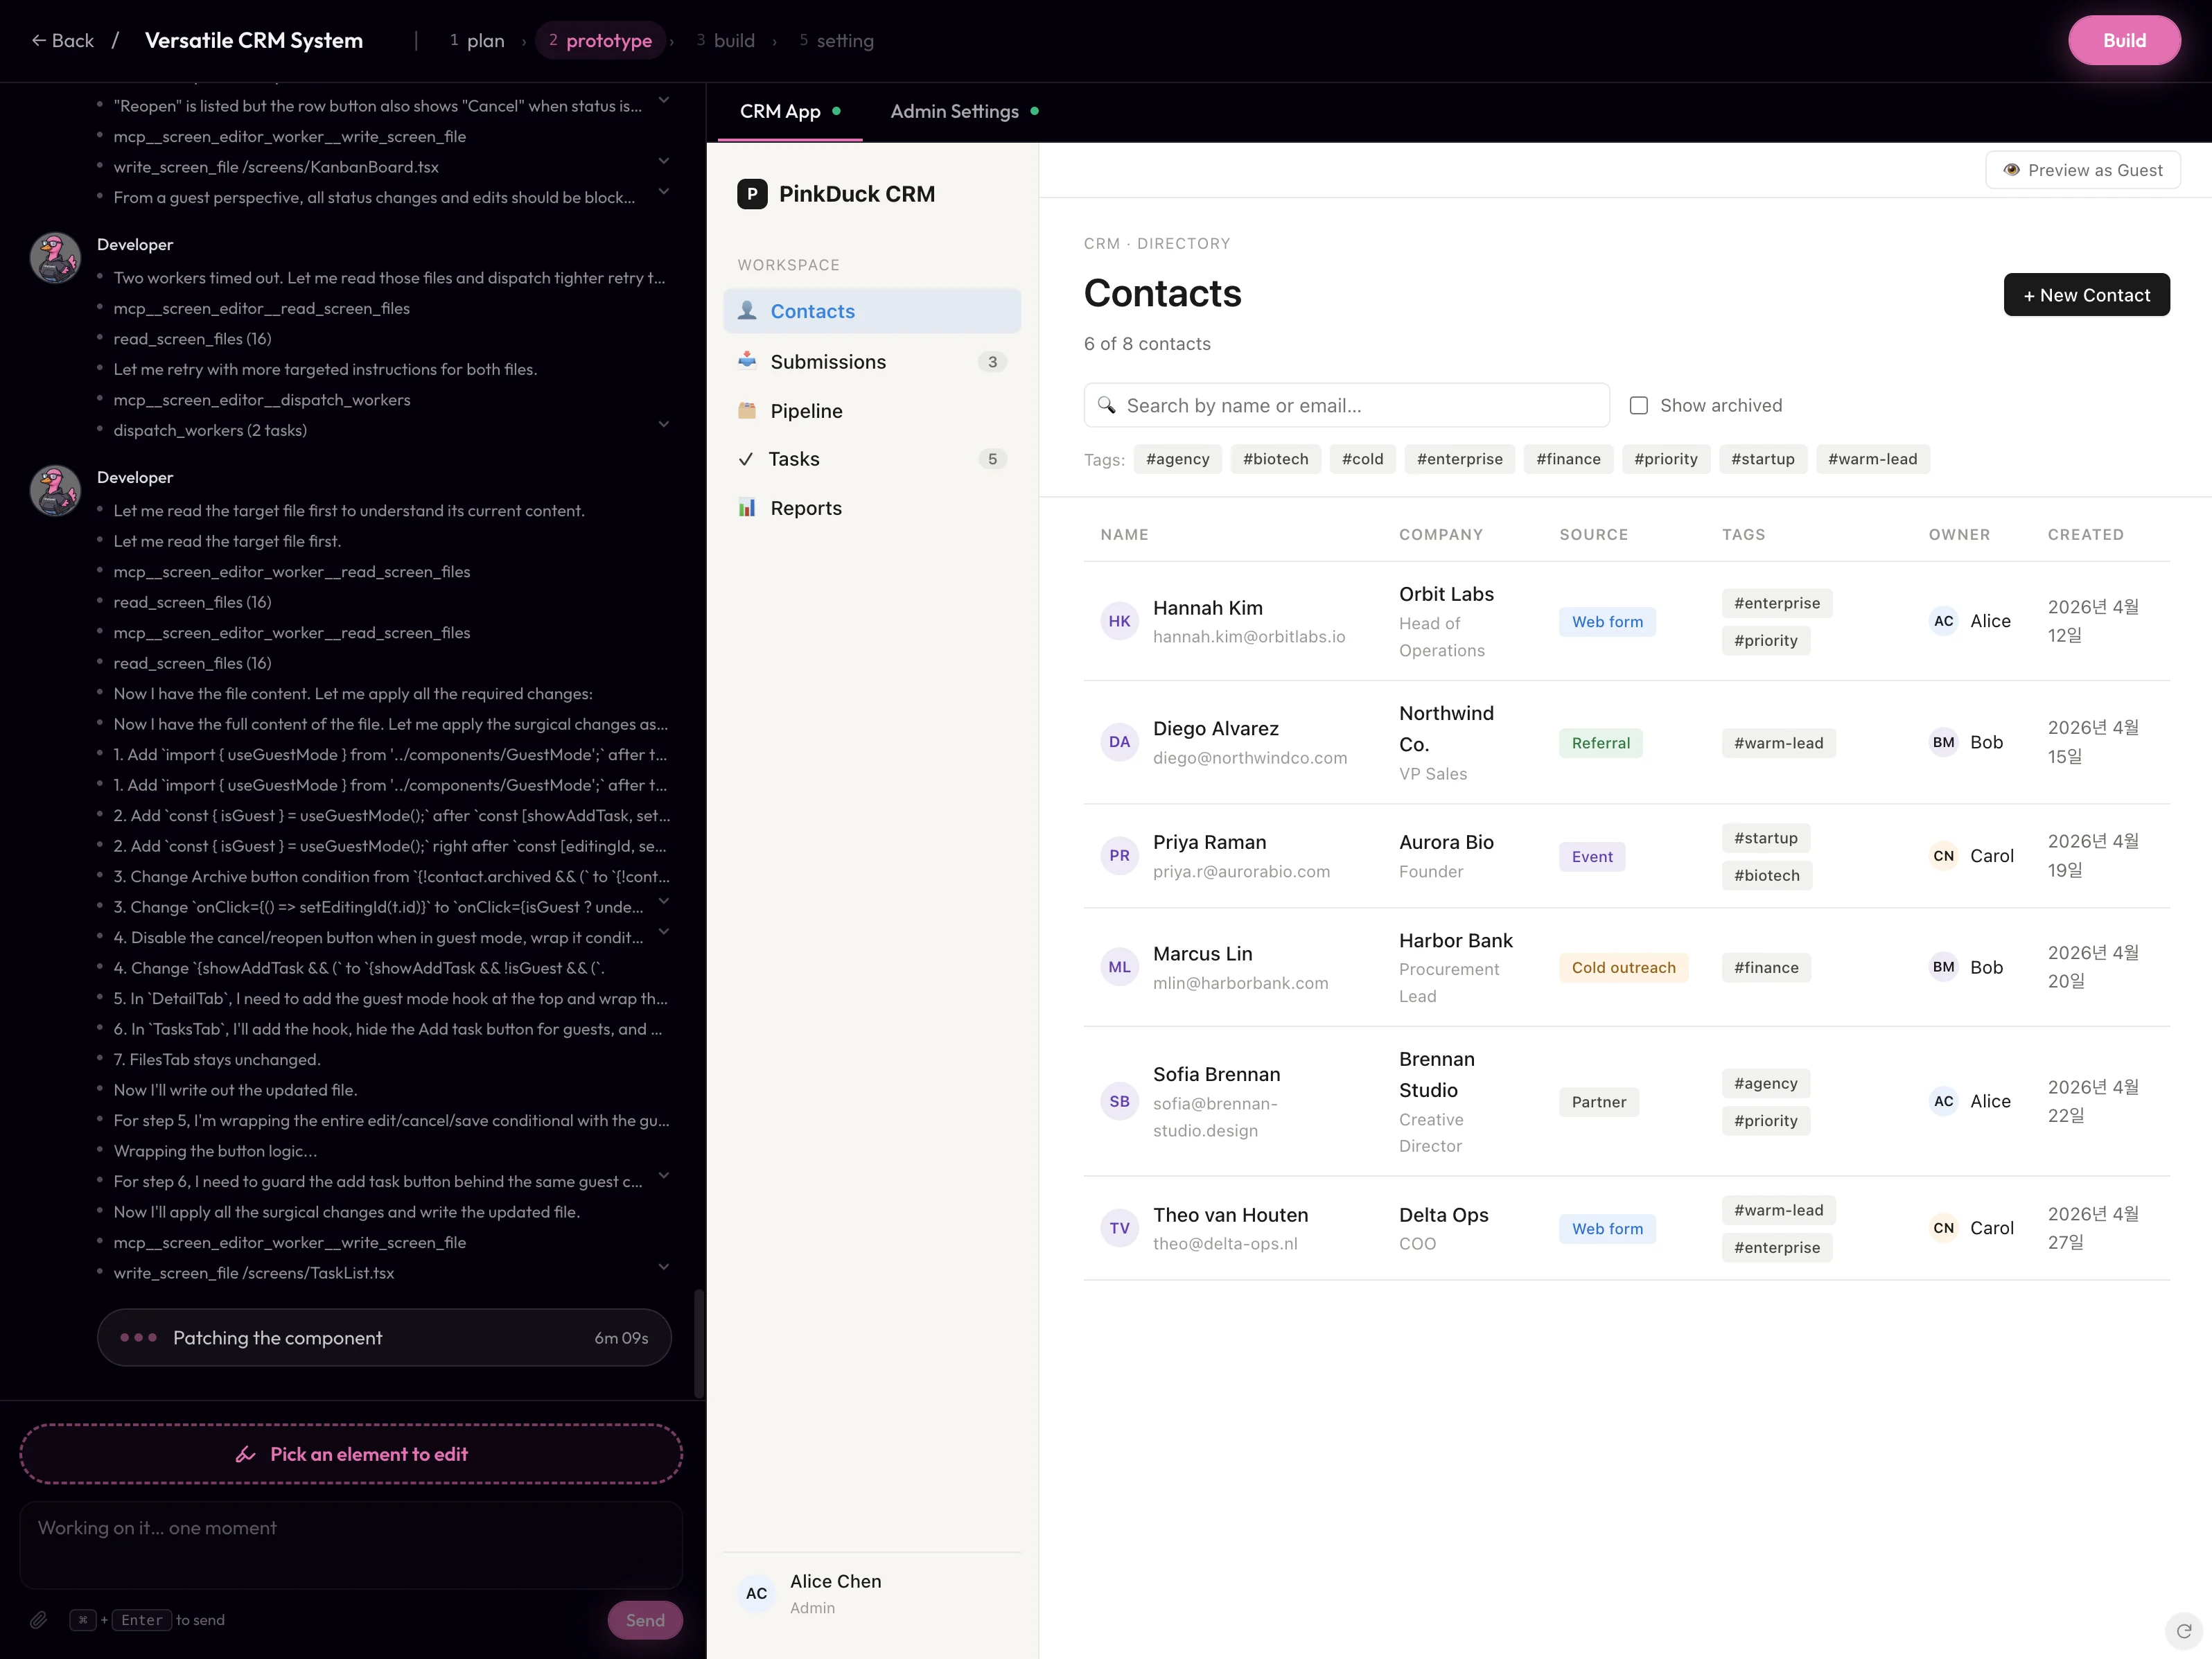The height and width of the screenshot is (1659, 2212).
Task: Click owner badge BM in Marcus Lin row
Action: 1943,967
